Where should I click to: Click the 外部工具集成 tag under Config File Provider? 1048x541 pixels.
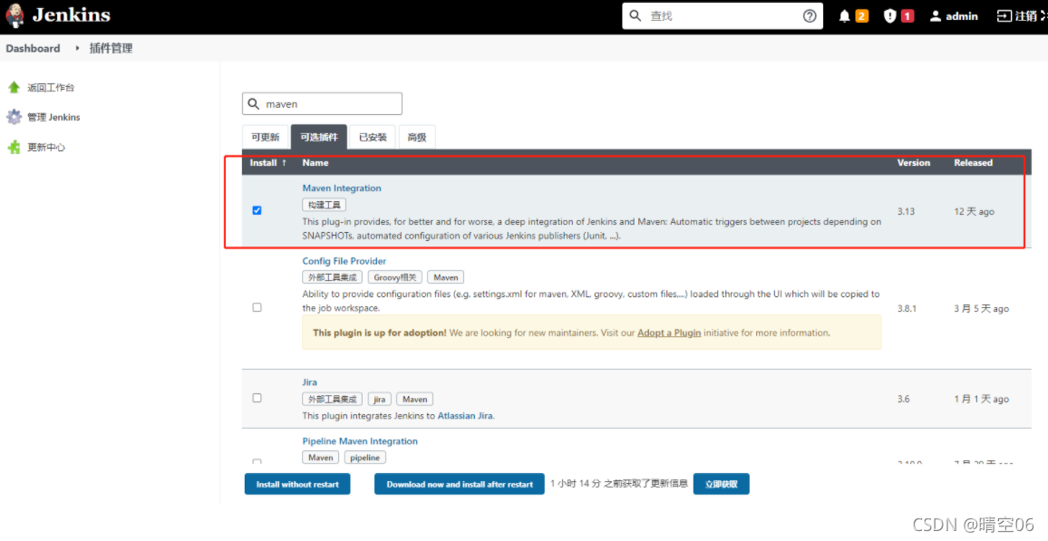(332, 277)
